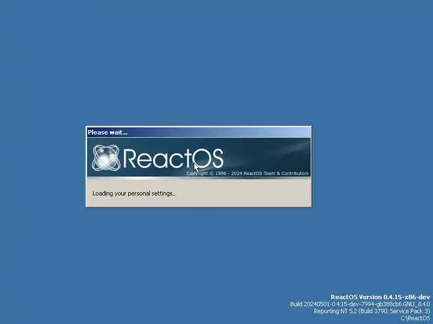This screenshot has height=324, width=433.
Task: Click 'Reporting NT 5.2 (Build 3790: Service Pack 3)' text
Action: [372, 311]
